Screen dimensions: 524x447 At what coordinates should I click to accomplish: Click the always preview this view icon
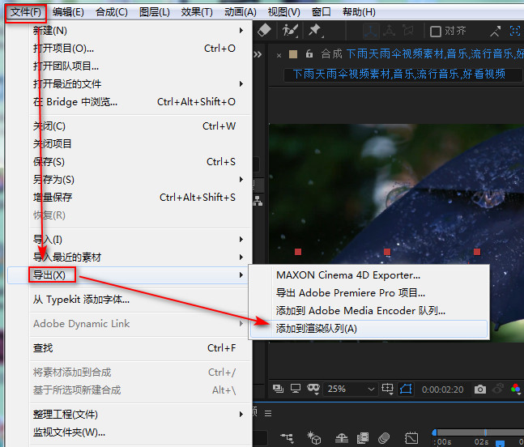[278, 389]
